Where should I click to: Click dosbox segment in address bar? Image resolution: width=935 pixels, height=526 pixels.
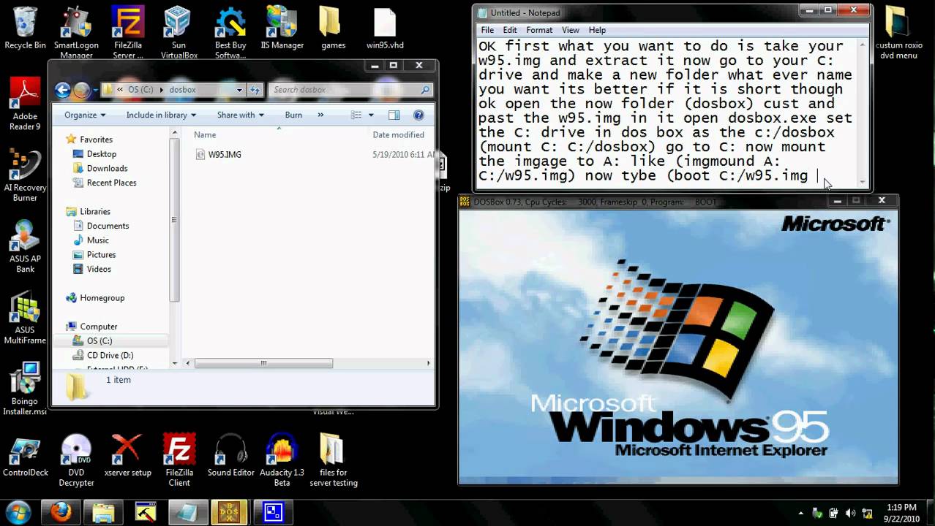(x=182, y=90)
